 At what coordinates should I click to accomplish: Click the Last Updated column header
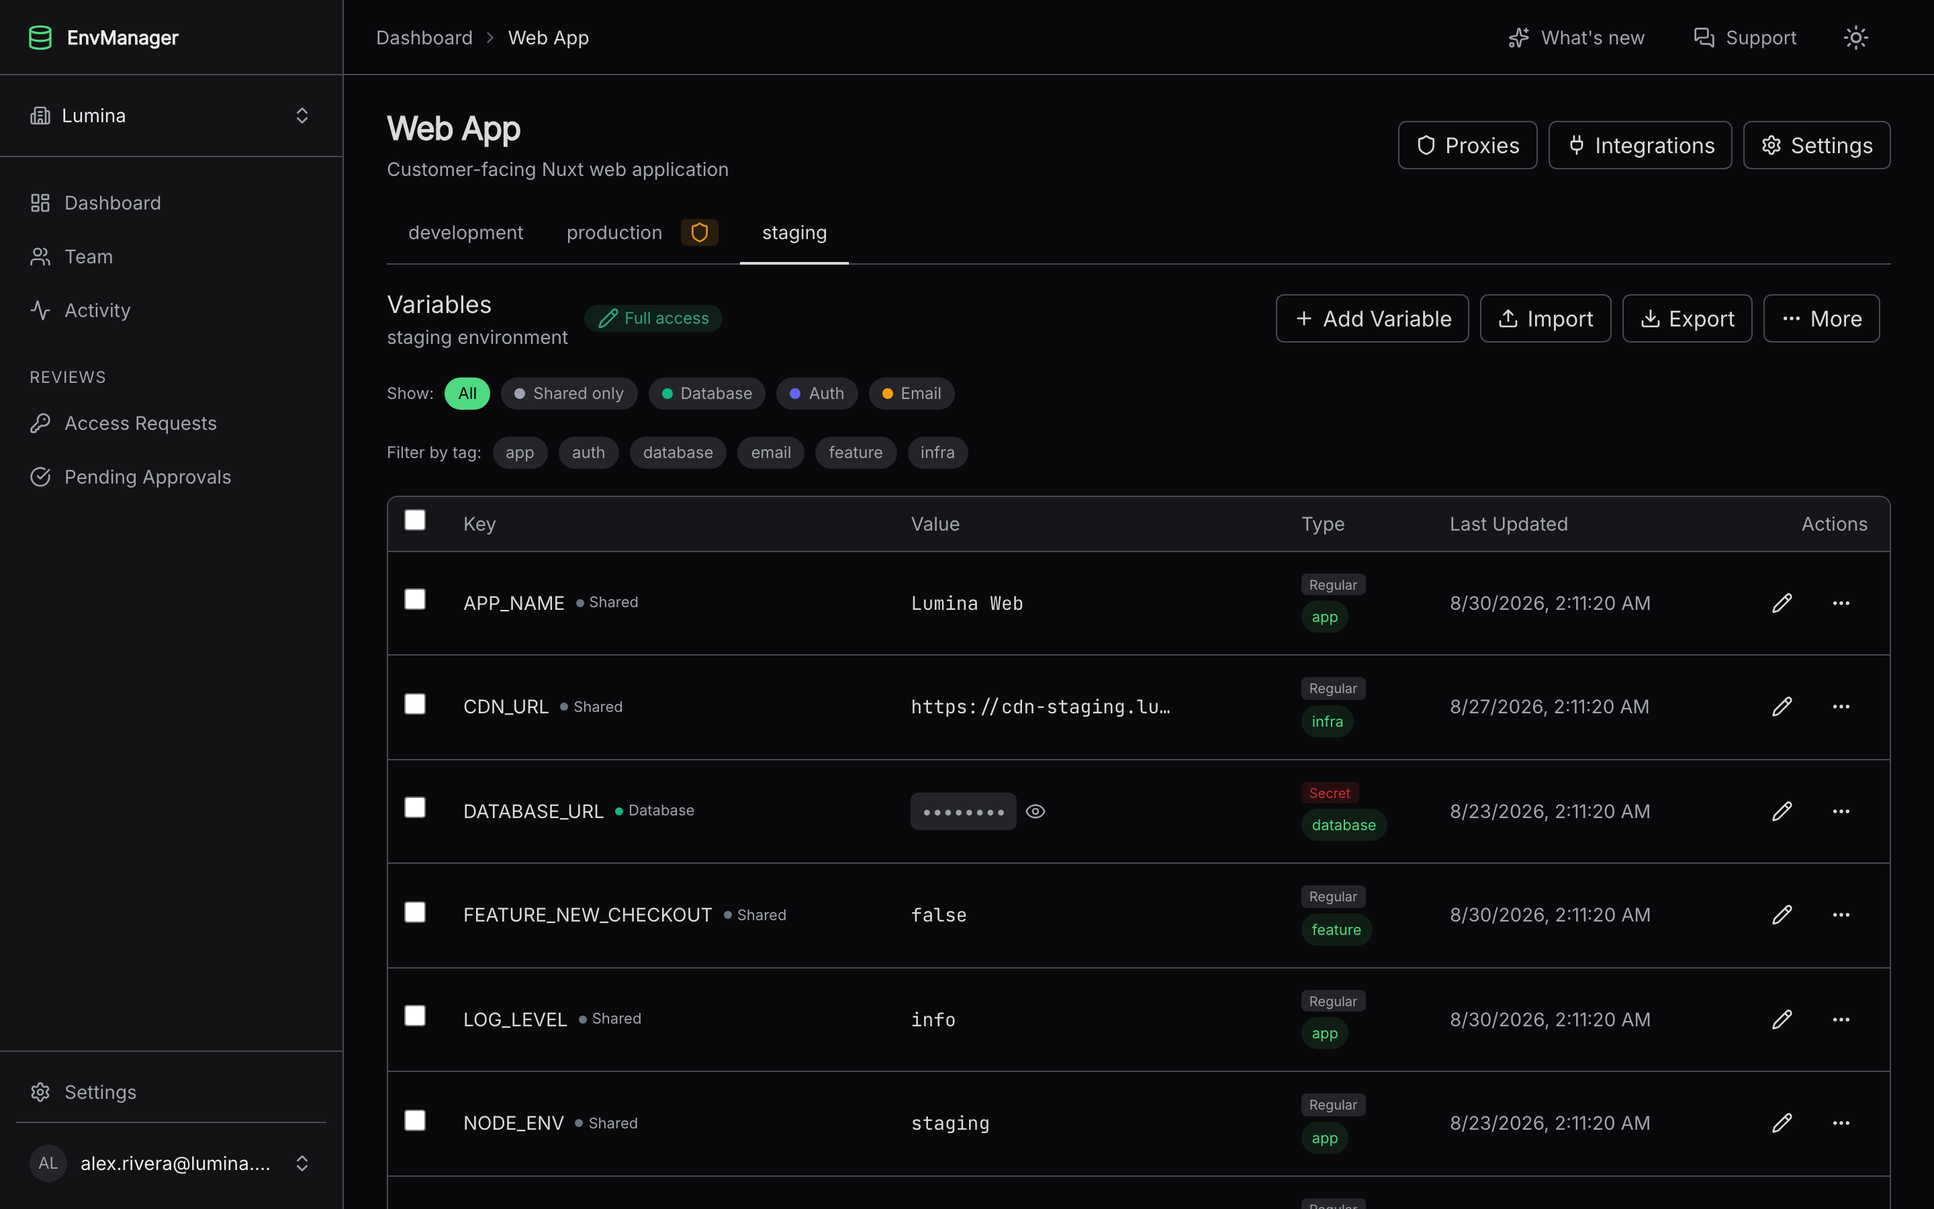[1508, 524]
